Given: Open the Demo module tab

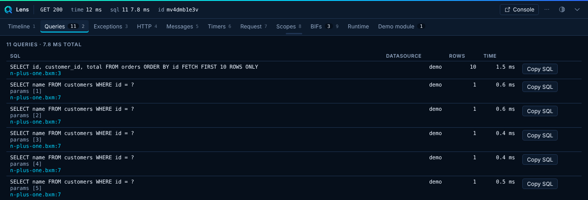Looking at the screenshot, I should tap(401, 27).
